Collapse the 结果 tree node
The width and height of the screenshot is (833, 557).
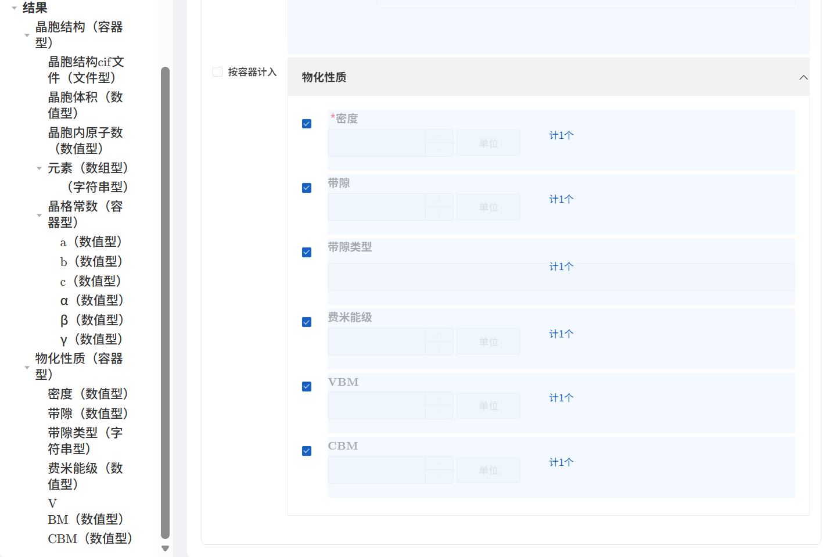[x=13, y=8]
